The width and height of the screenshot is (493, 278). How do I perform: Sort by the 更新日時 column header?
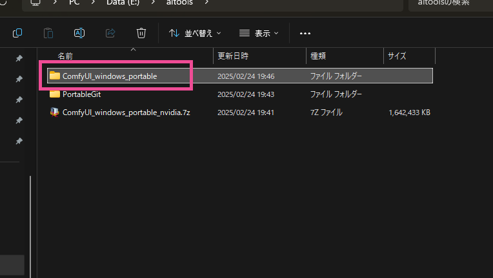(x=233, y=56)
